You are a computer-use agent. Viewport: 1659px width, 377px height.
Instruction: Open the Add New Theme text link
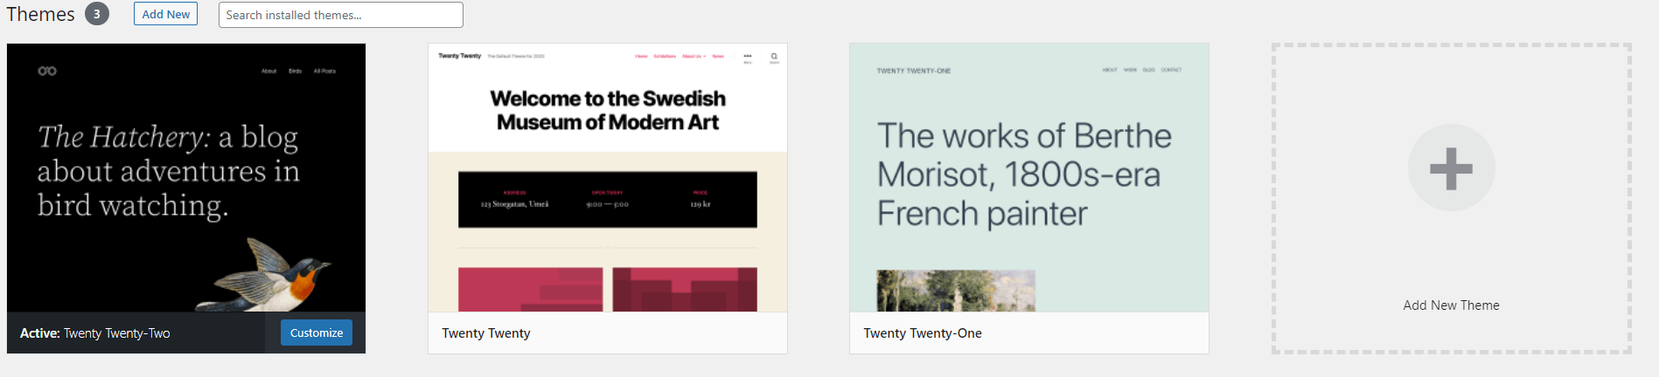(x=1451, y=305)
